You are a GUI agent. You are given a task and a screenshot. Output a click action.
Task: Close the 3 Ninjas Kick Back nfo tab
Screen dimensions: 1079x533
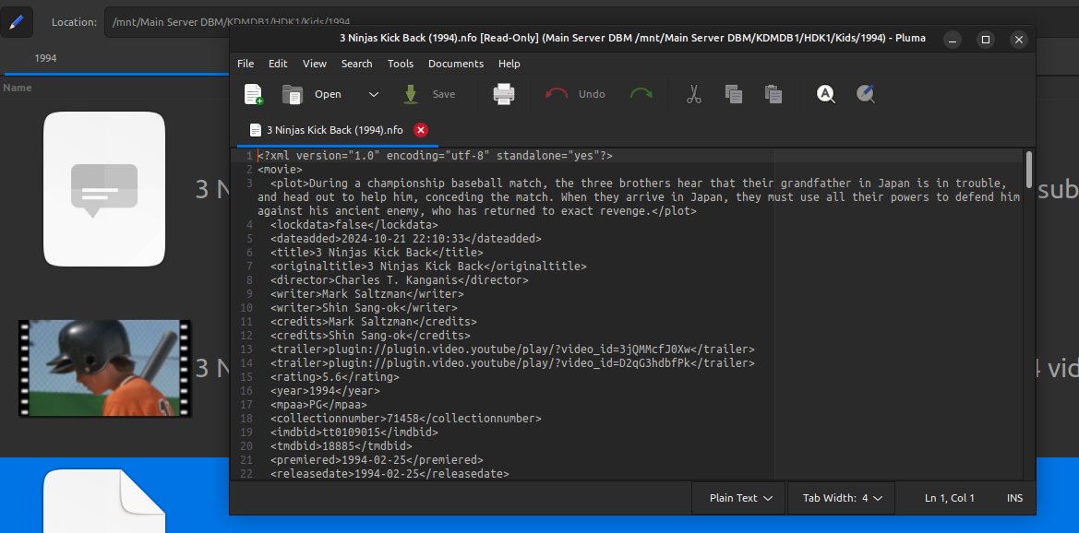[x=421, y=130]
